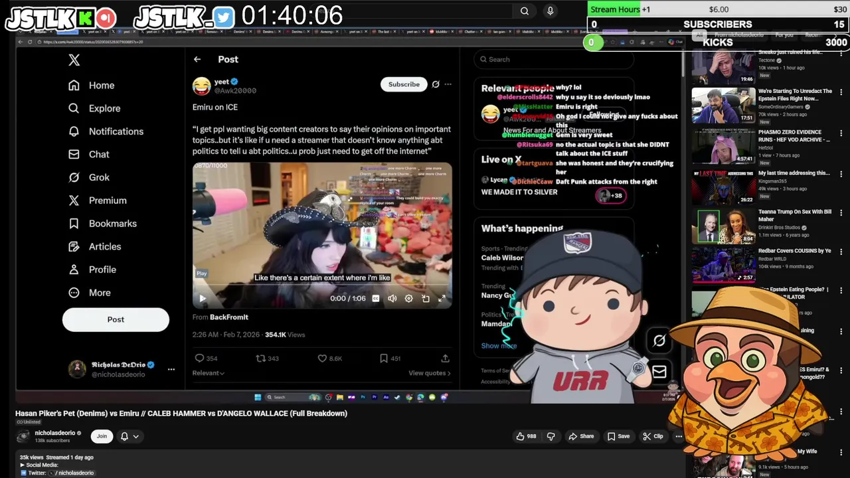Save the YouTube video to playlist
The image size is (850, 478).
618,436
